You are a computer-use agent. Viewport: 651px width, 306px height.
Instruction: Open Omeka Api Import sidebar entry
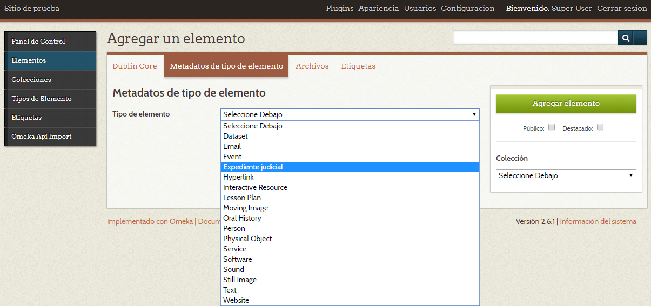click(50, 137)
